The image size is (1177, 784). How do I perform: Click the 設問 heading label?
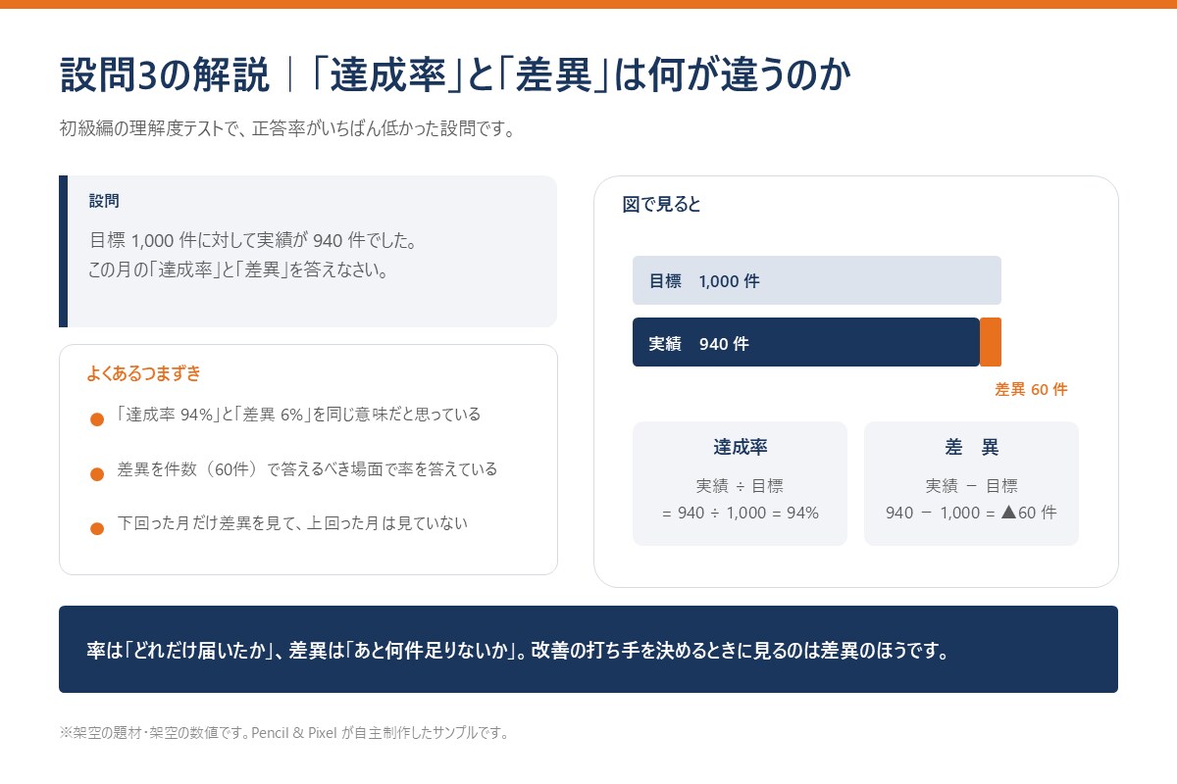click(x=104, y=201)
